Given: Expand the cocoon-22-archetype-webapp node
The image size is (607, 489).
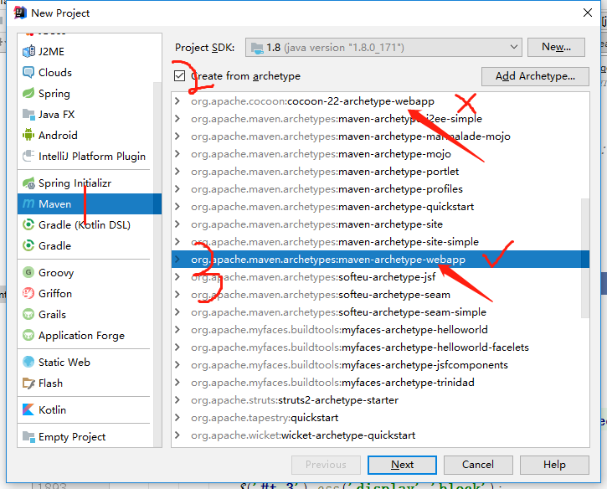Looking at the screenshot, I should pos(177,101).
